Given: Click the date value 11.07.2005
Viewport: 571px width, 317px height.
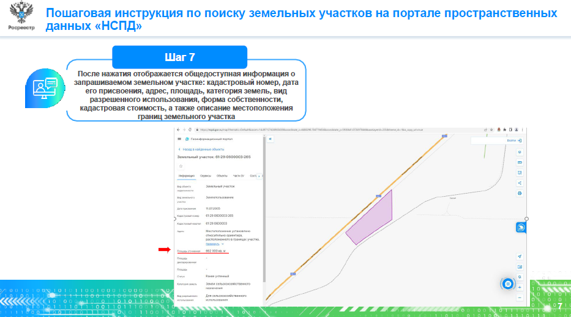Looking at the screenshot, I should tap(213, 209).
